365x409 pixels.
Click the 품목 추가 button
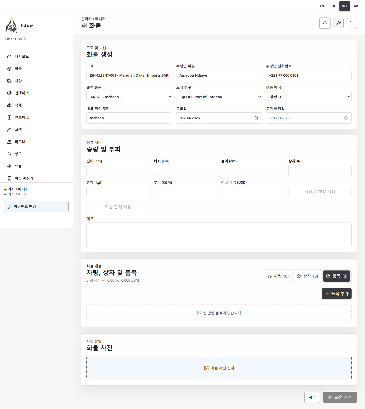337,294
